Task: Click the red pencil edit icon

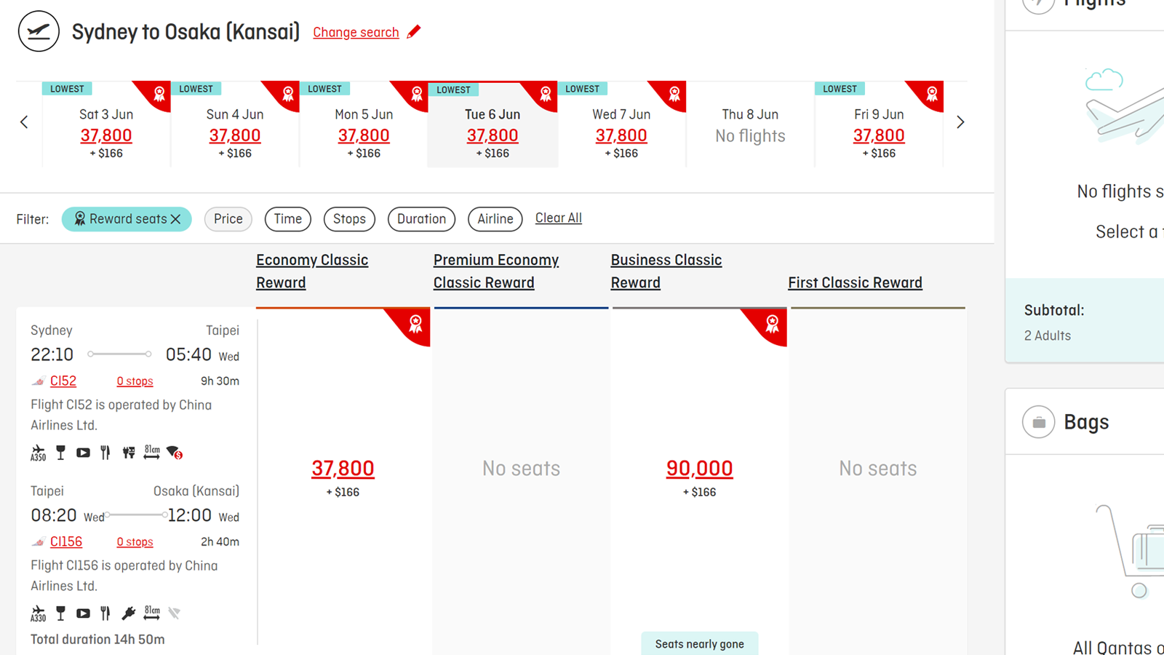Action: coord(414,32)
